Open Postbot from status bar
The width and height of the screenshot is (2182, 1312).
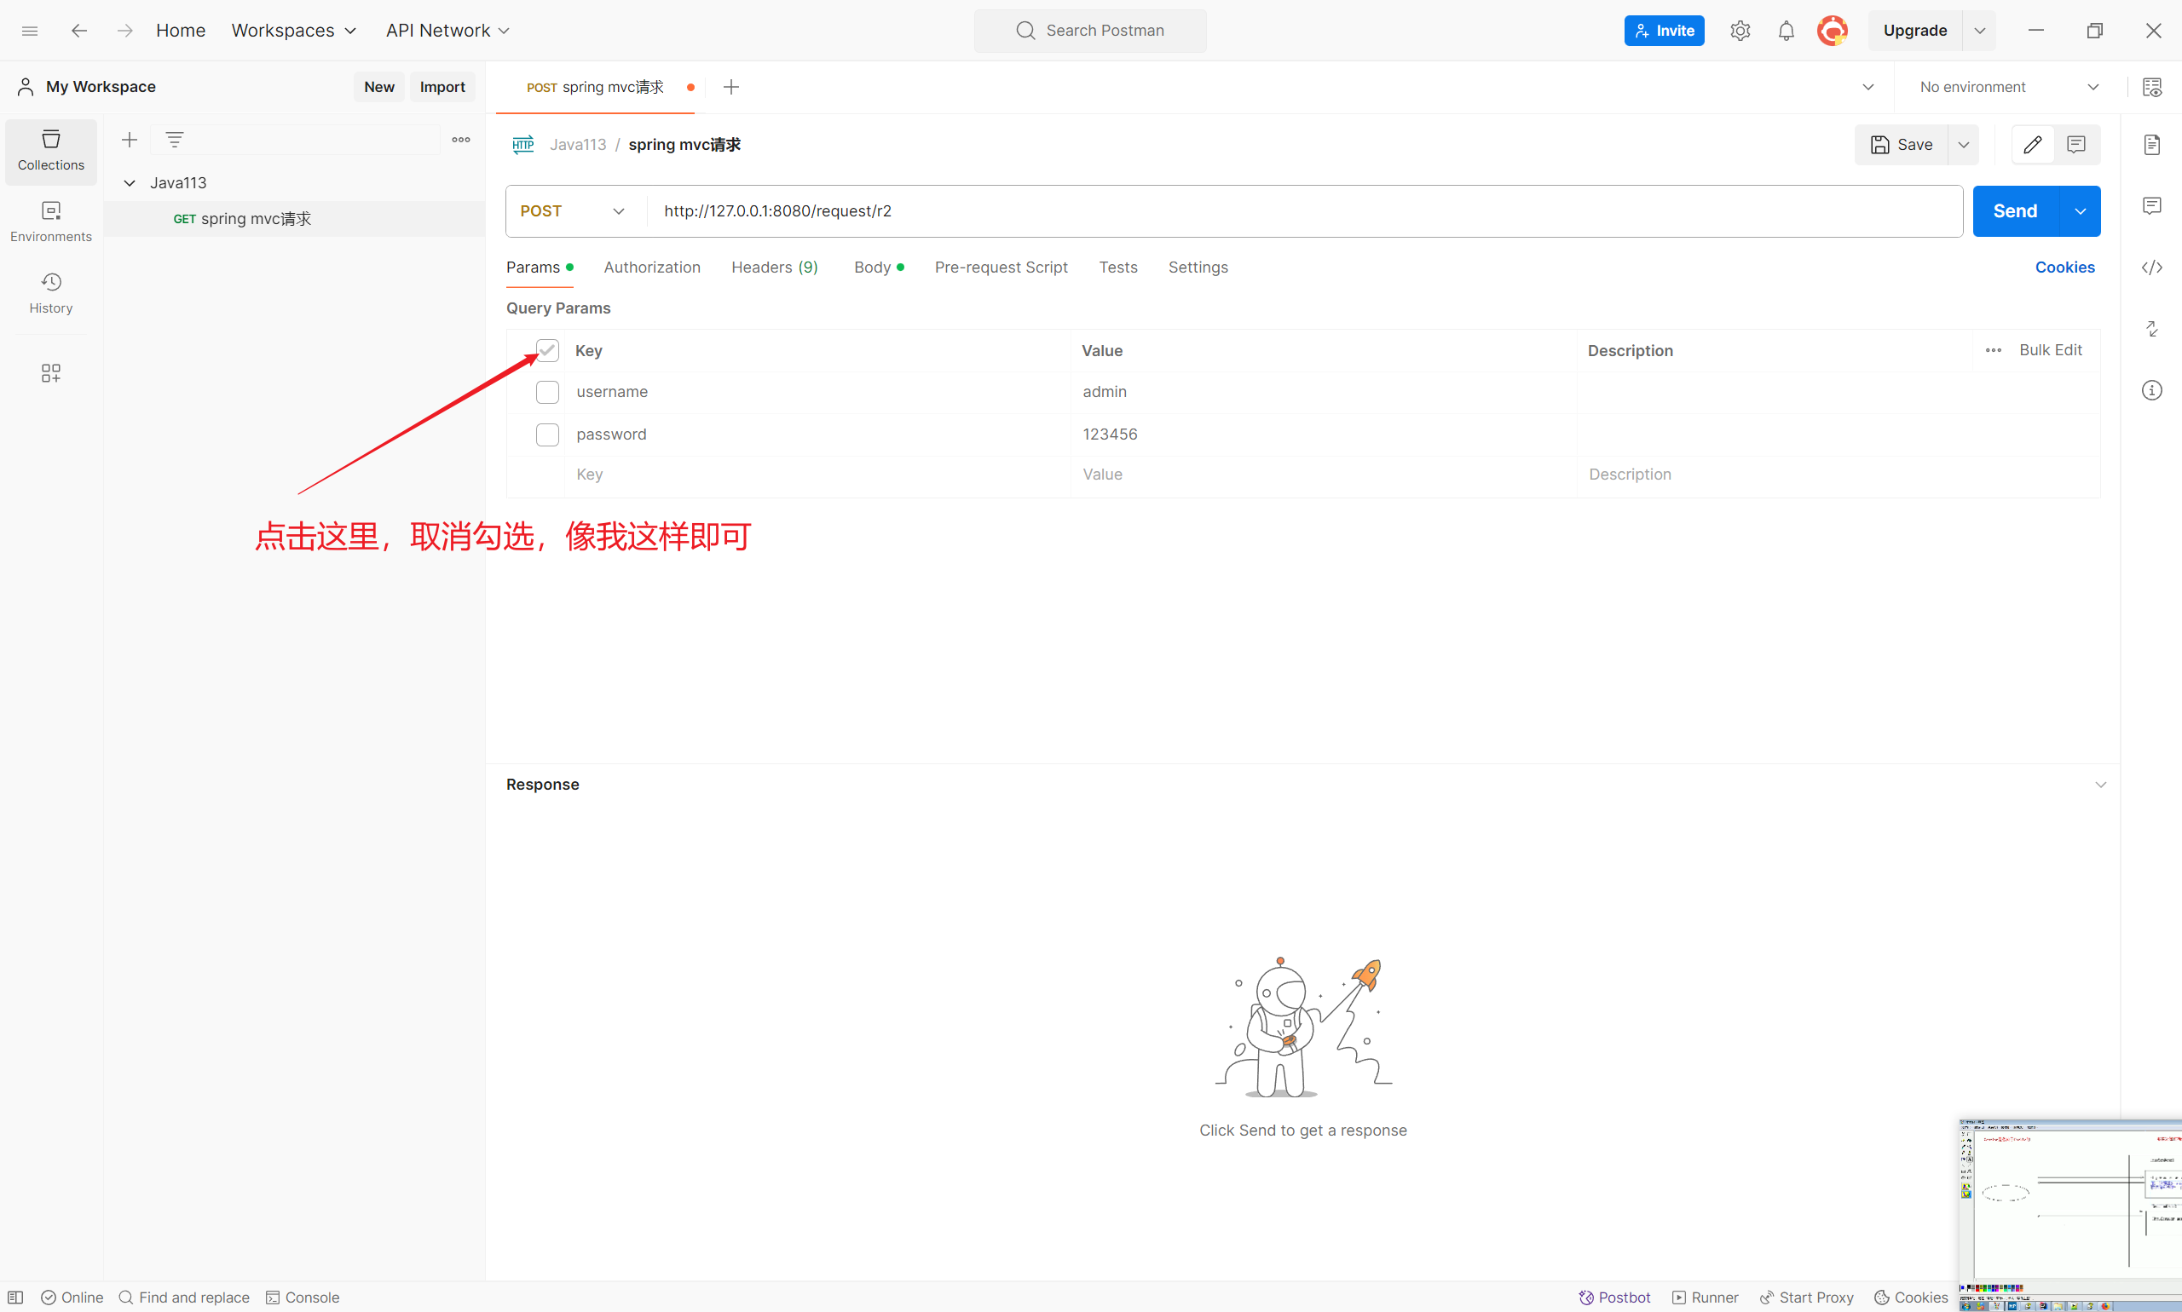pyautogui.click(x=1614, y=1297)
